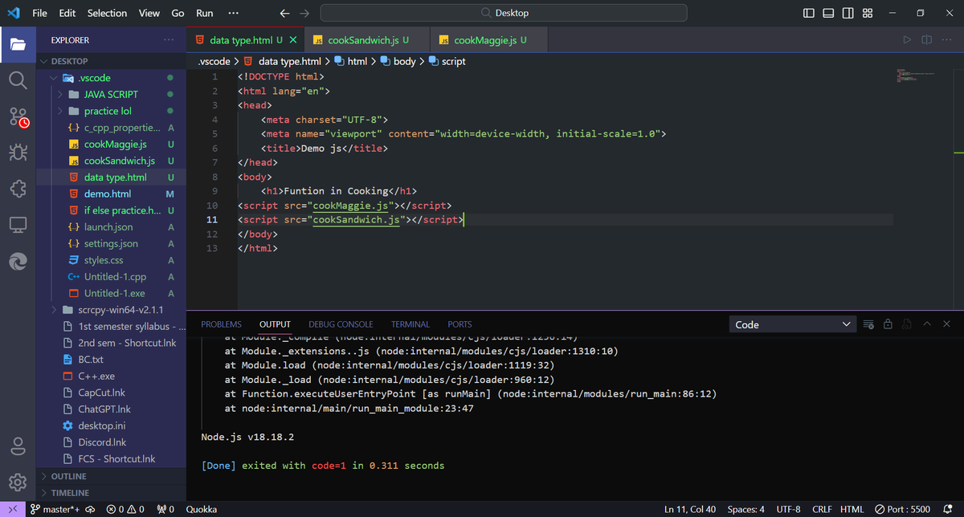Image resolution: width=964 pixels, height=517 pixels.
Task: Expand the JAVA SCRIPT folder
Action: (111, 94)
